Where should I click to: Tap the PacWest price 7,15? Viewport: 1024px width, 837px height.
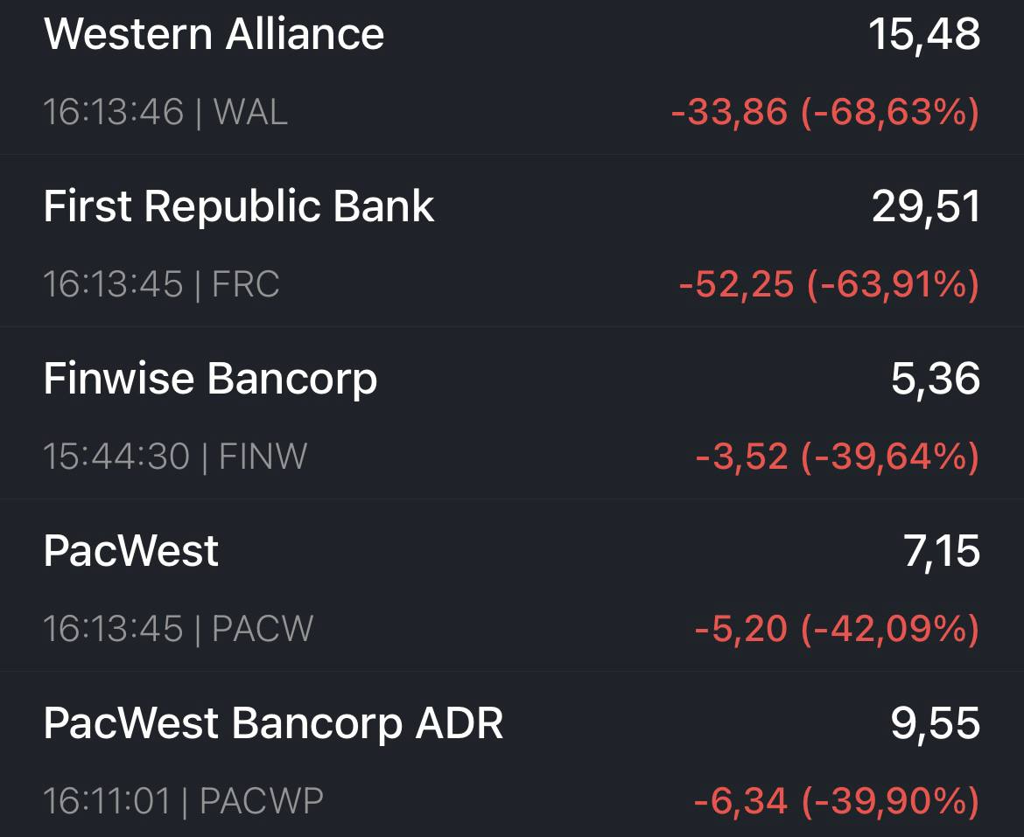coord(942,551)
